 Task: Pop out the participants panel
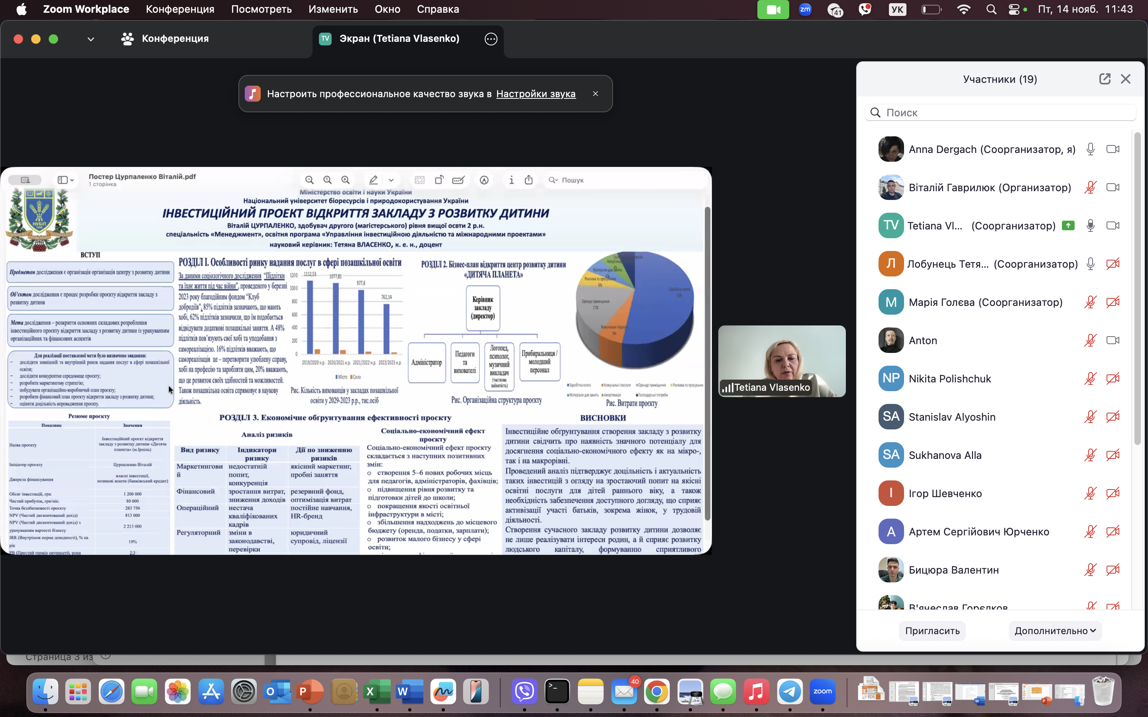point(1105,79)
